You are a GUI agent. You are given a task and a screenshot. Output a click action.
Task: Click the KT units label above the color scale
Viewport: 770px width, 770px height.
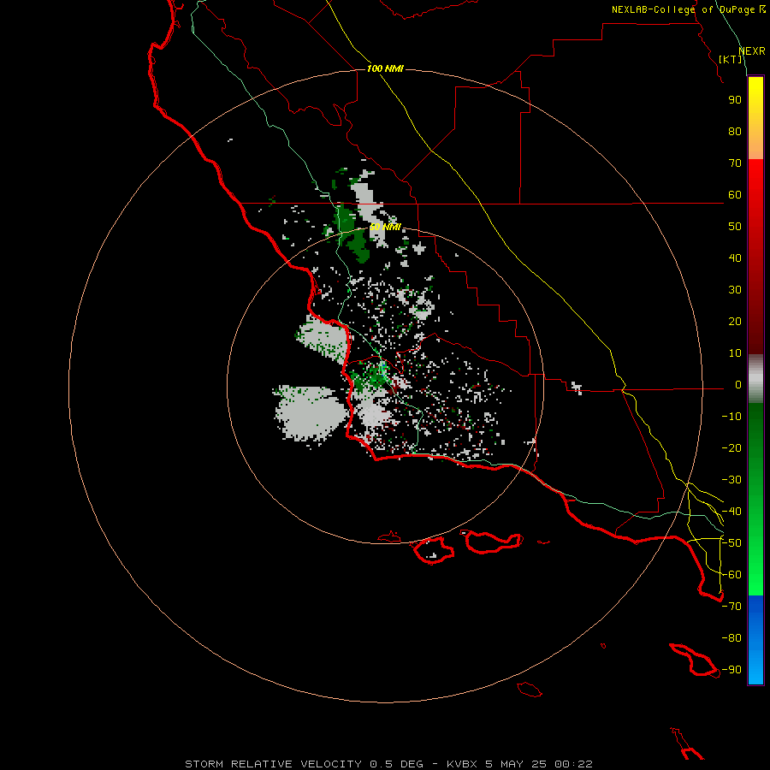click(x=731, y=59)
